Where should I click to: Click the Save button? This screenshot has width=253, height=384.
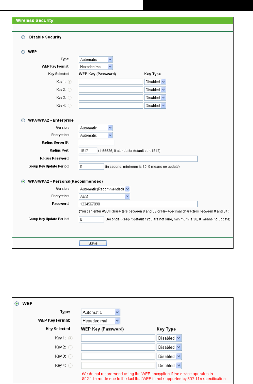[x=93, y=243]
